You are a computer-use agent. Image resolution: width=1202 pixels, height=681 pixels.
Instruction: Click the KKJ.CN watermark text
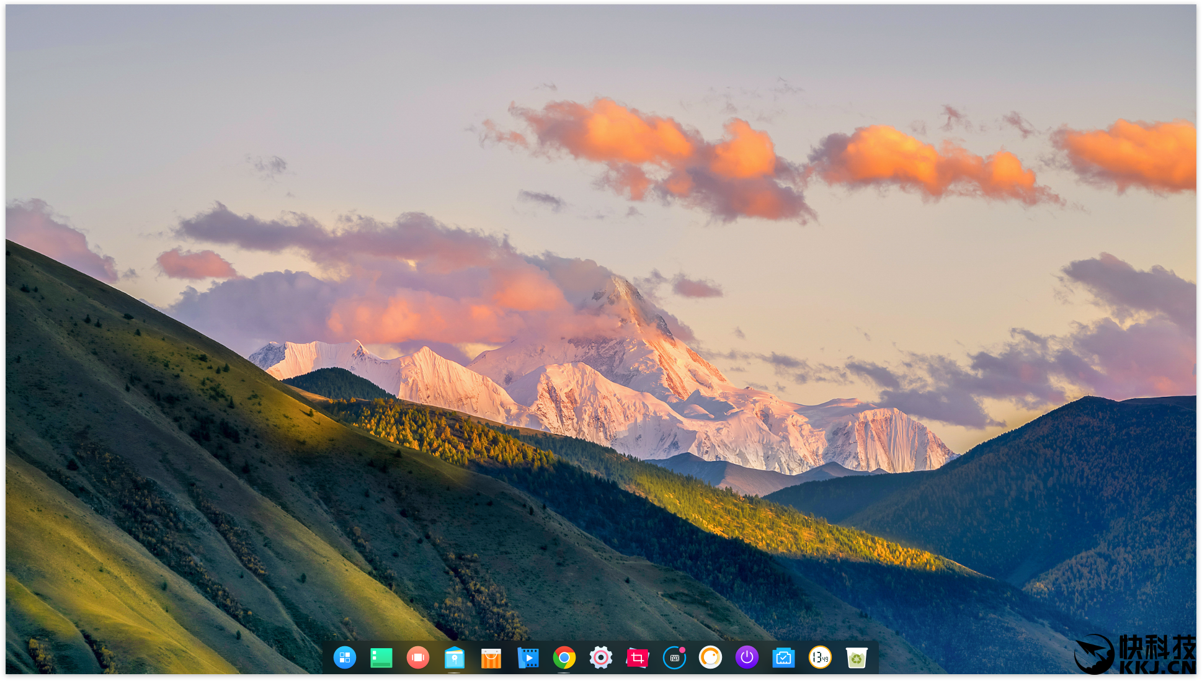point(1157,668)
